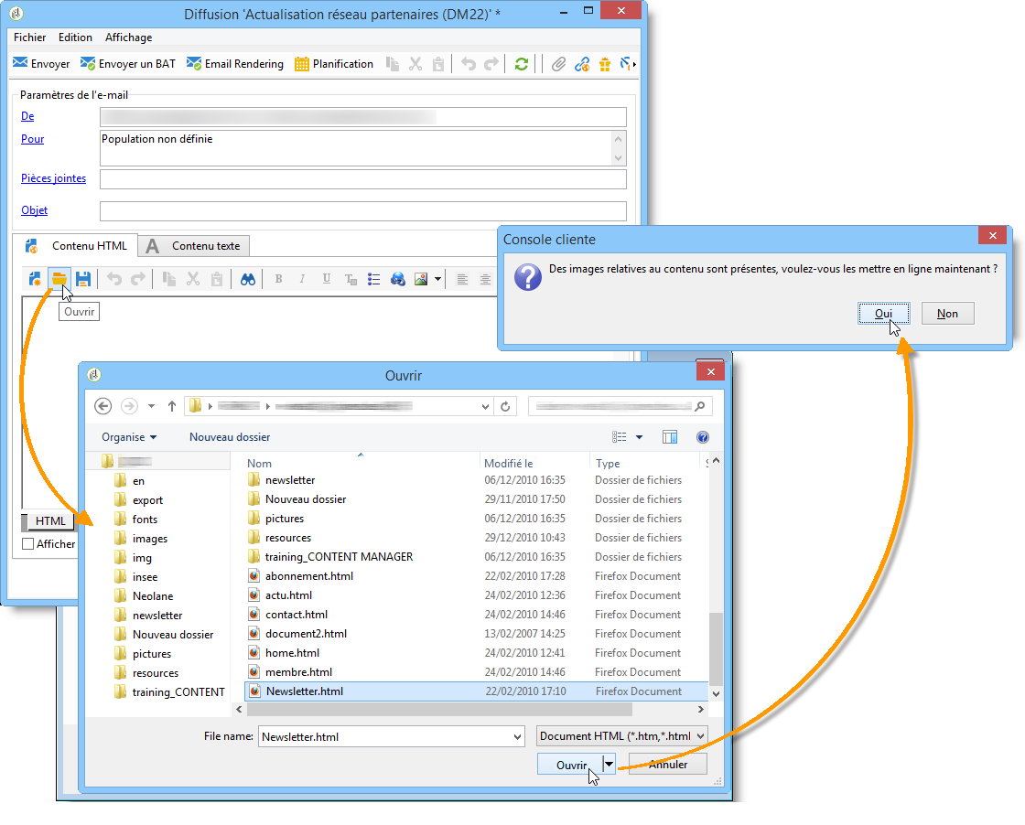Toggle the Afficher checkbox
1025x825 pixels.
coord(28,543)
